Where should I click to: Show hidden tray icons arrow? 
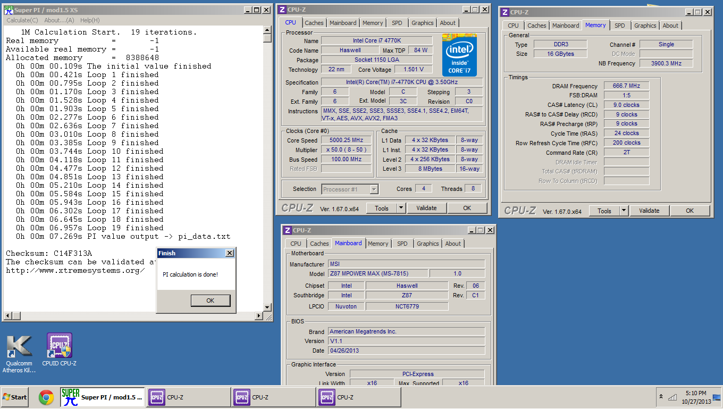click(661, 397)
